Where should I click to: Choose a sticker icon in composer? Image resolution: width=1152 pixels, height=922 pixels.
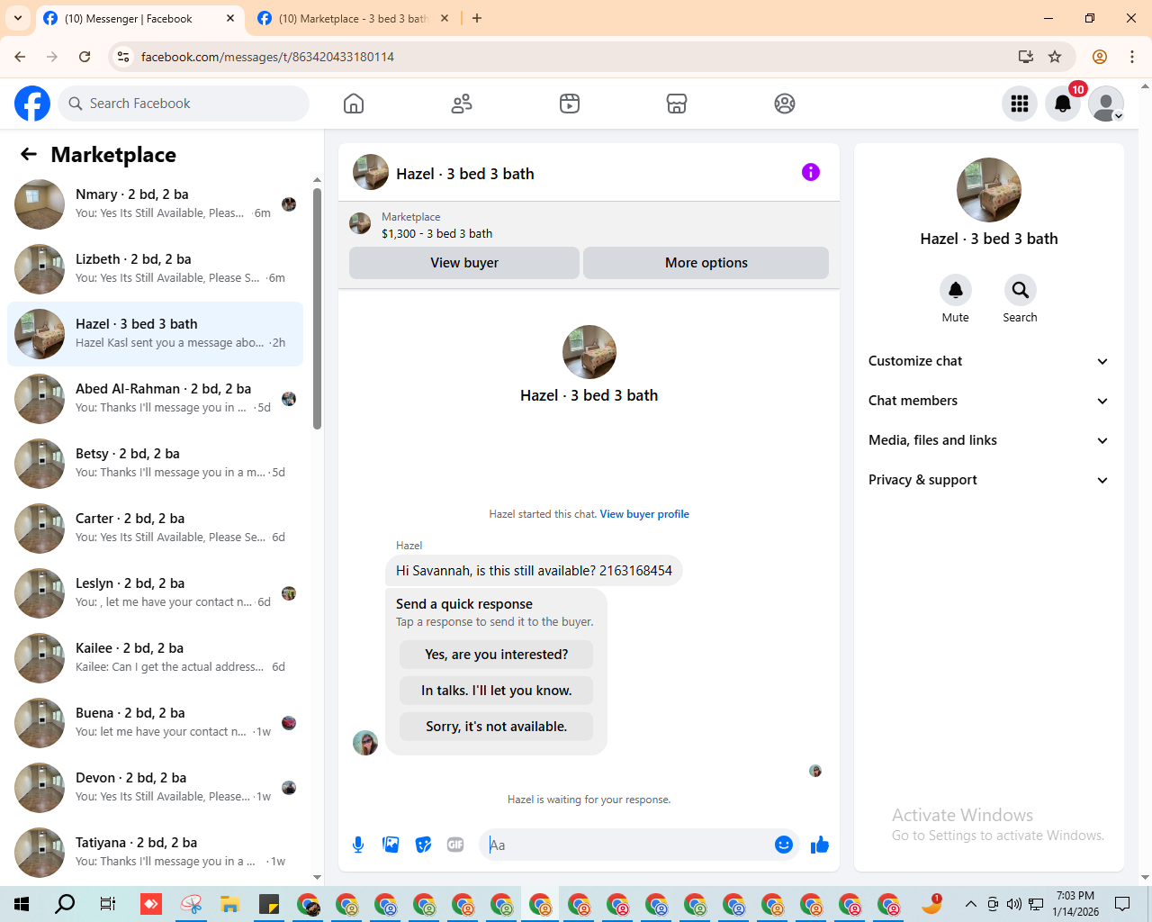click(x=423, y=845)
